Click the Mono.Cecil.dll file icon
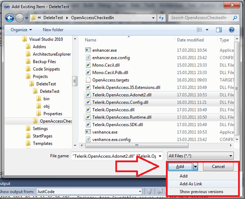The image size is (245, 199). point(88,65)
